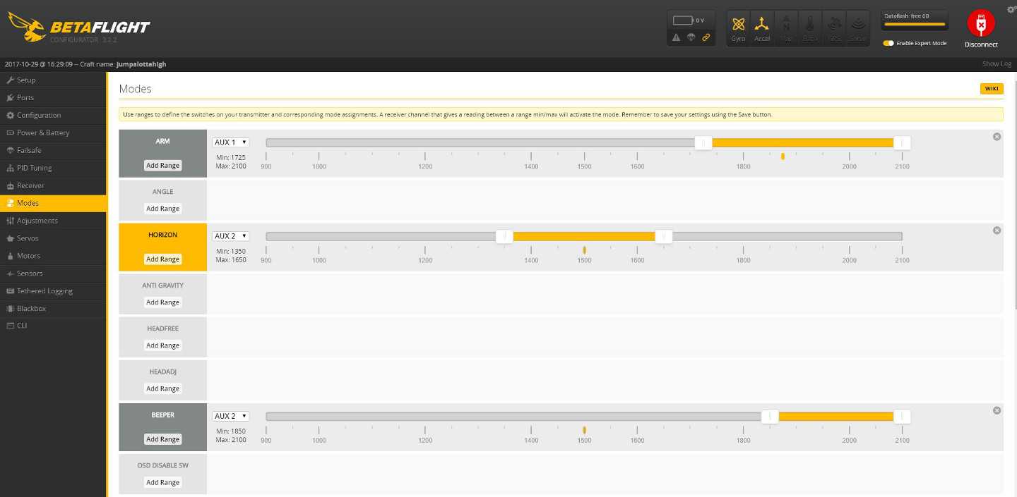Click ARM range lower slider handle
The height and width of the screenshot is (497, 1017).
tap(703, 143)
